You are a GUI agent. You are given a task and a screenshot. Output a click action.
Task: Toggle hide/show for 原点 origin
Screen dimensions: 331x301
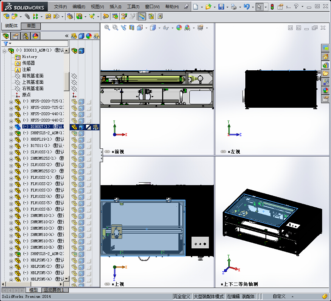click(74, 95)
